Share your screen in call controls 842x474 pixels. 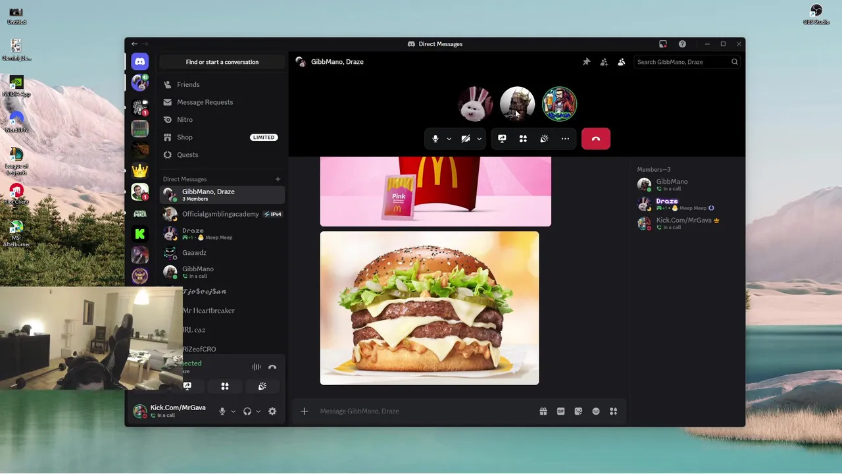pos(502,139)
